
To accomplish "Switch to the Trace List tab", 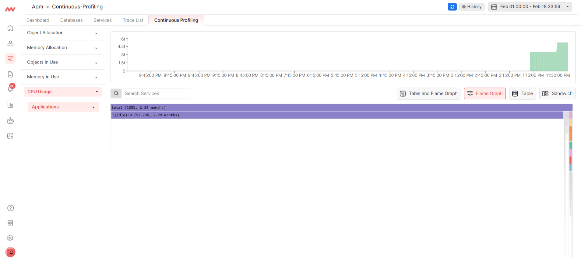I will click(x=133, y=20).
